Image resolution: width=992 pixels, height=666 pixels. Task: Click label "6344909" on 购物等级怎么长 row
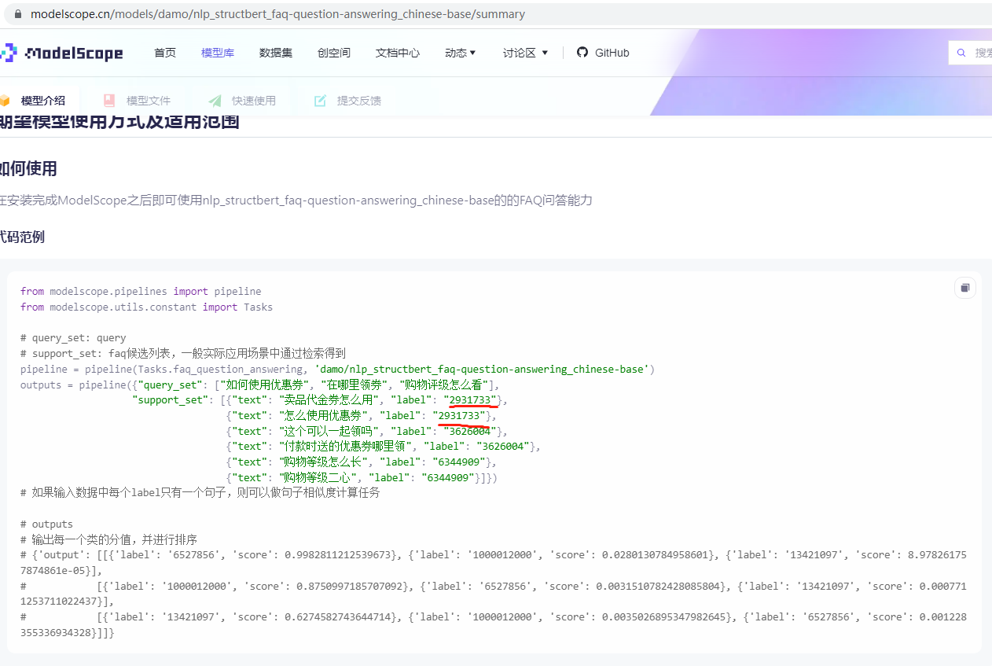tap(459, 462)
